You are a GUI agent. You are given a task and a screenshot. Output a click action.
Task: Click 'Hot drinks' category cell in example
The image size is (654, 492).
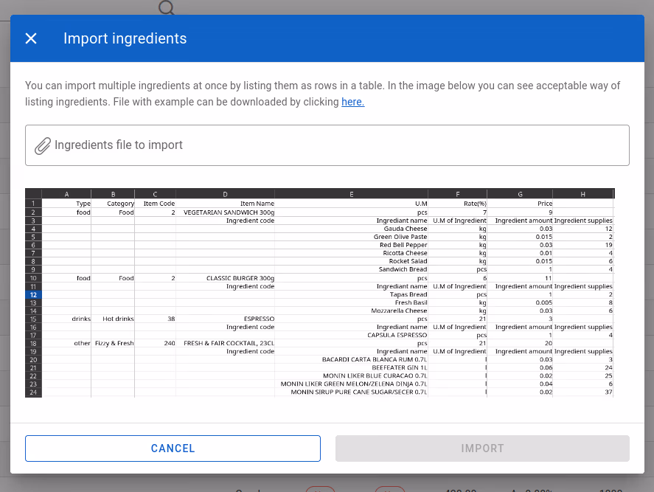pos(118,319)
